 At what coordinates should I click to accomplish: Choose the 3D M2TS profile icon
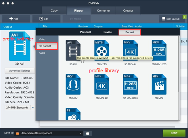[102, 50]
